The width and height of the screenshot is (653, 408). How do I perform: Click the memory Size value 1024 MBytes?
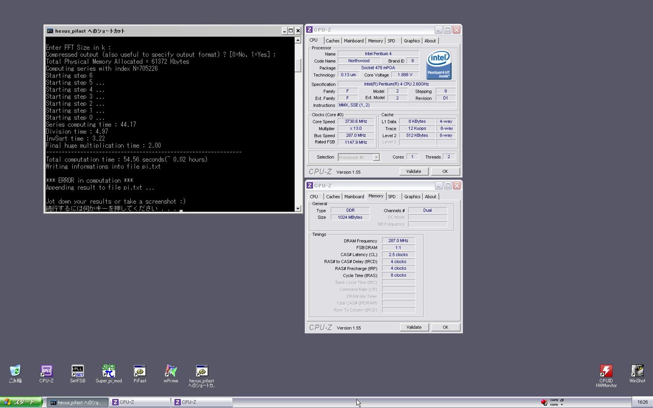pyautogui.click(x=350, y=217)
